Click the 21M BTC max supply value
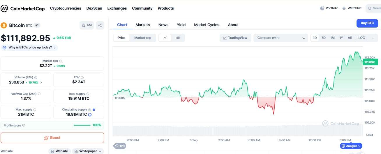The image size is (381, 154). point(26,115)
